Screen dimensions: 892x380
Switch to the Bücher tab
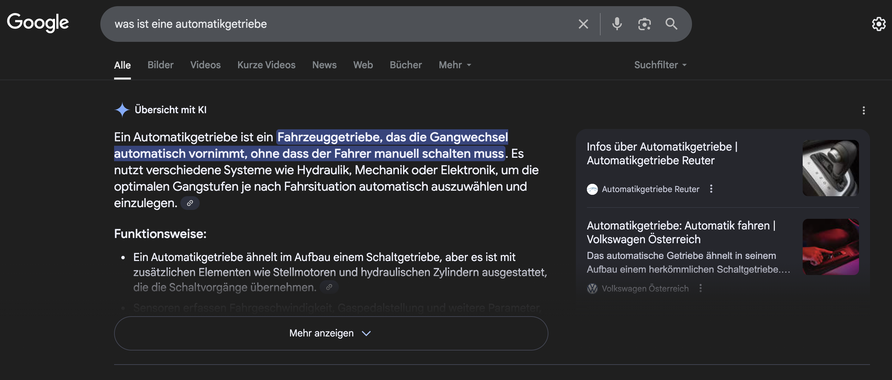(406, 65)
